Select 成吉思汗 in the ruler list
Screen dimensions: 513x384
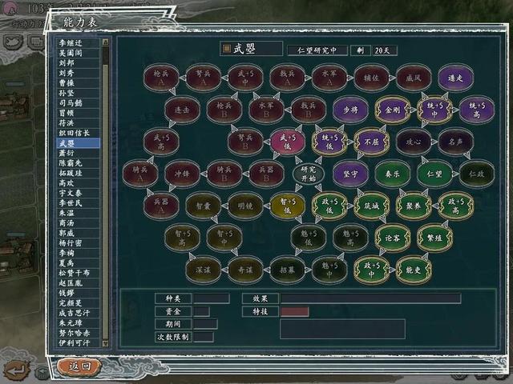click(78, 313)
